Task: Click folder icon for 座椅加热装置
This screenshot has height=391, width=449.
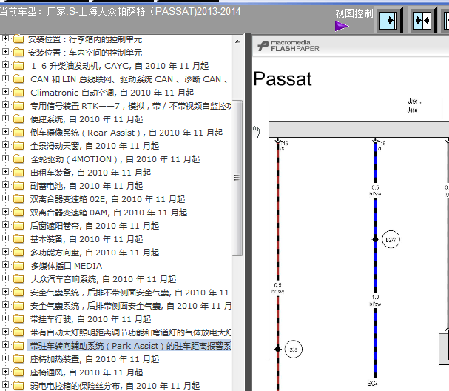Action: click(18, 359)
